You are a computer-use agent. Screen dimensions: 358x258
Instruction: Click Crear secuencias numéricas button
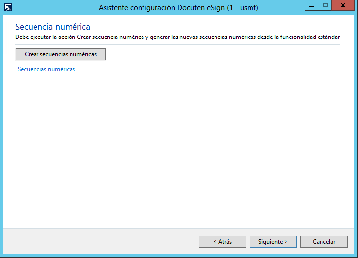tap(61, 54)
